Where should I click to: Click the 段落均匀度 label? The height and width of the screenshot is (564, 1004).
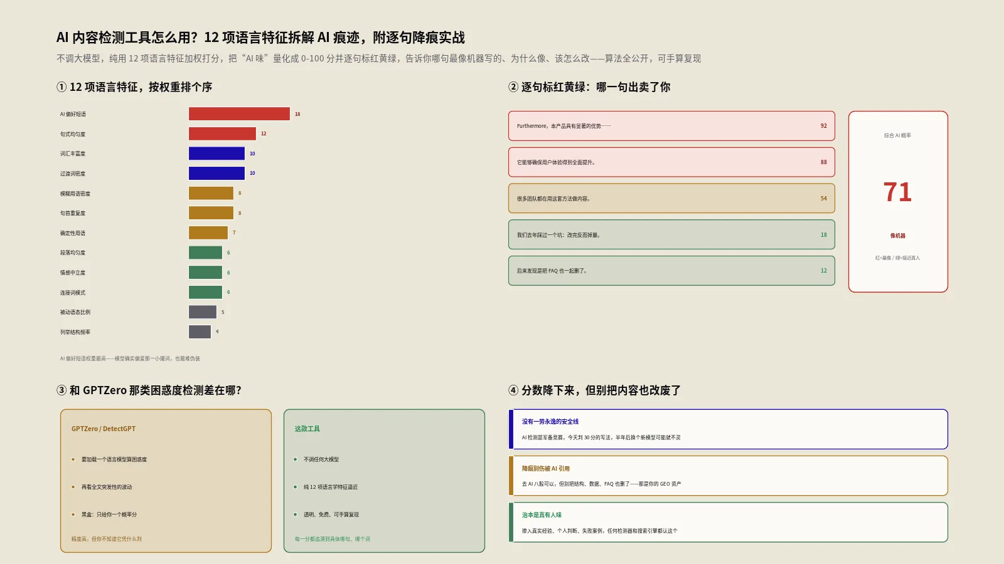point(73,253)
